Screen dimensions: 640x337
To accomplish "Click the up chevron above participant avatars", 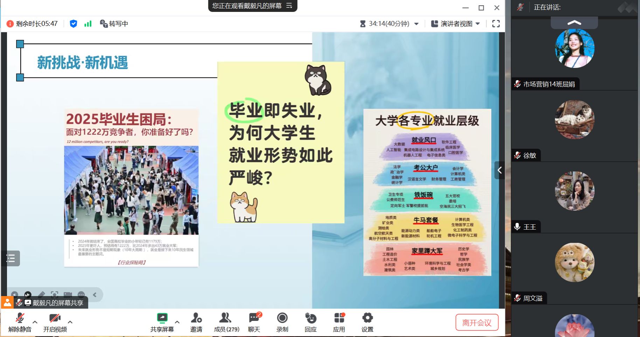I will 574,23.
